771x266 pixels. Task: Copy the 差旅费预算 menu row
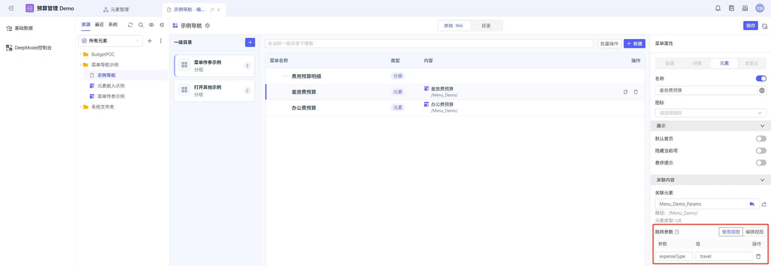click(625, 92)
